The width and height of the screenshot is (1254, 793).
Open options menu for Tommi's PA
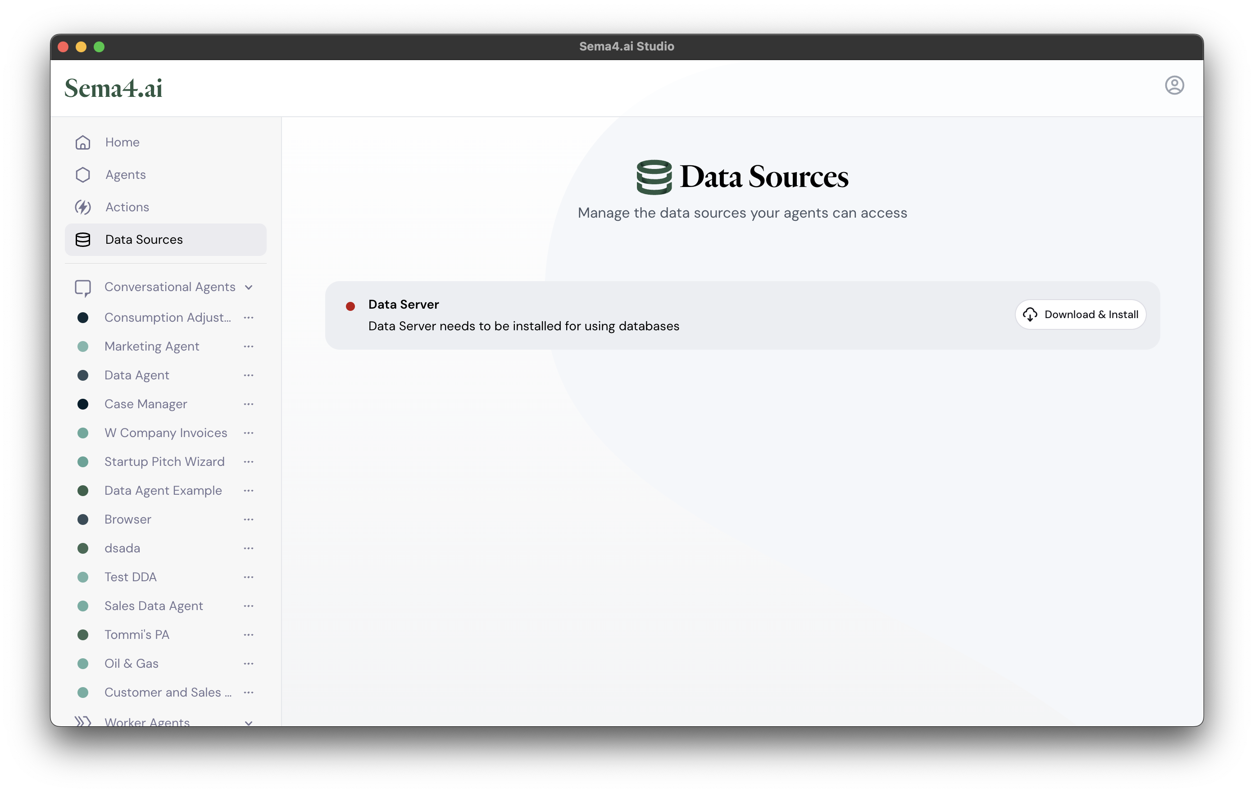coord(248,634)
